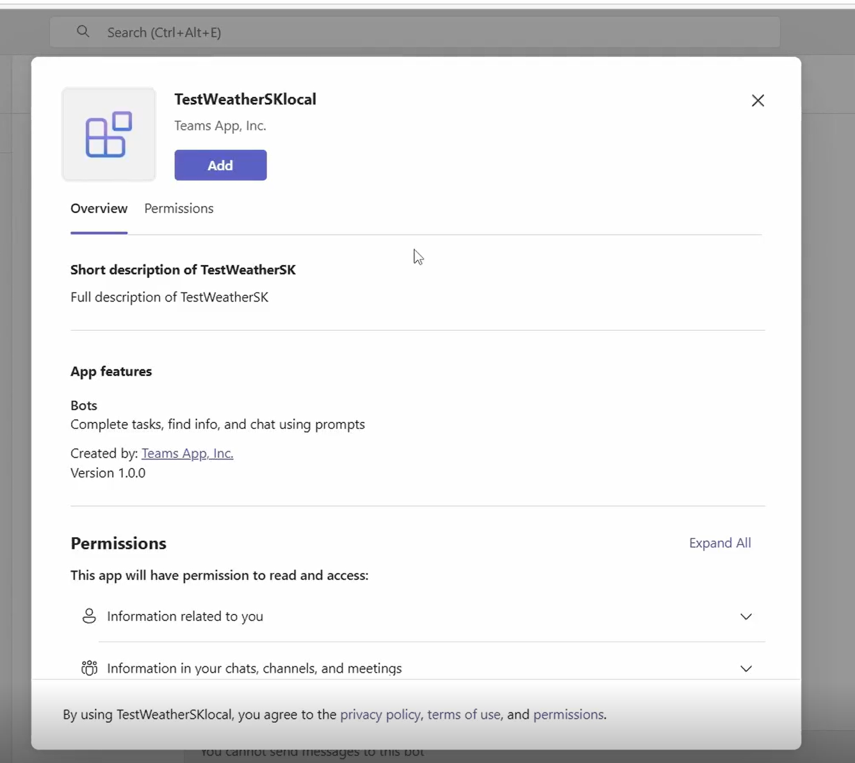Open the privacy policy link
This screenshot has width=855, height=763.
coord(380,714)
